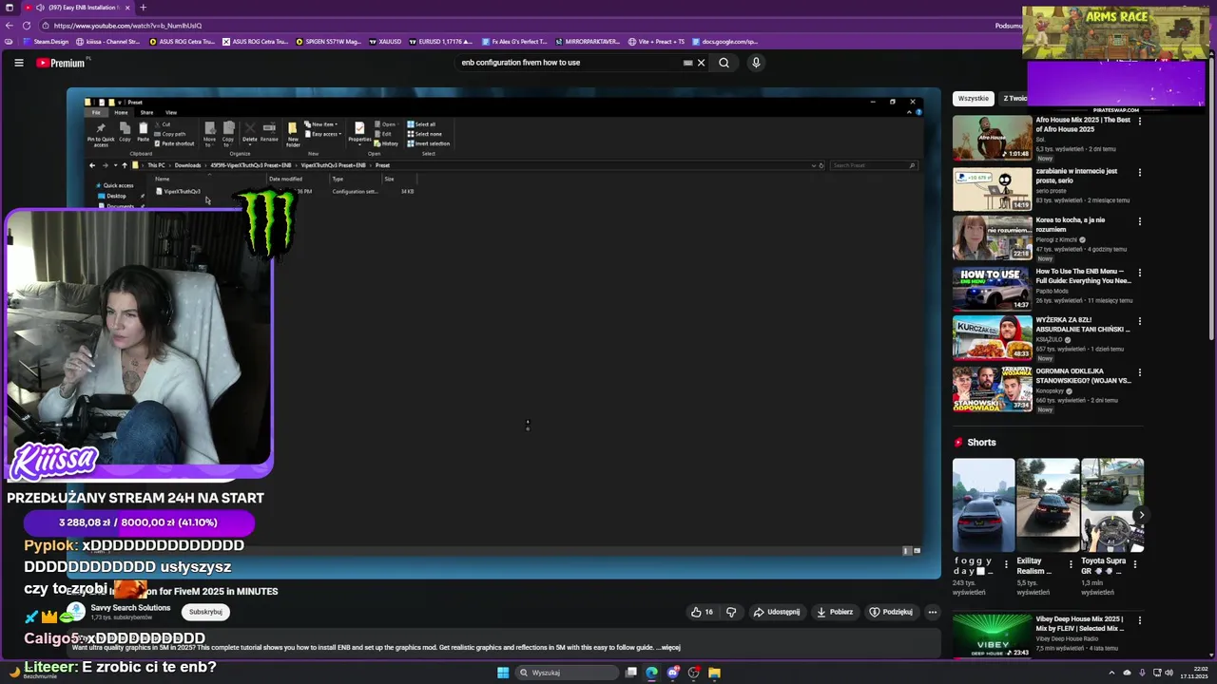1217x684 pixels.
Task: Open Discord from the taskbar
Action: 673,673
